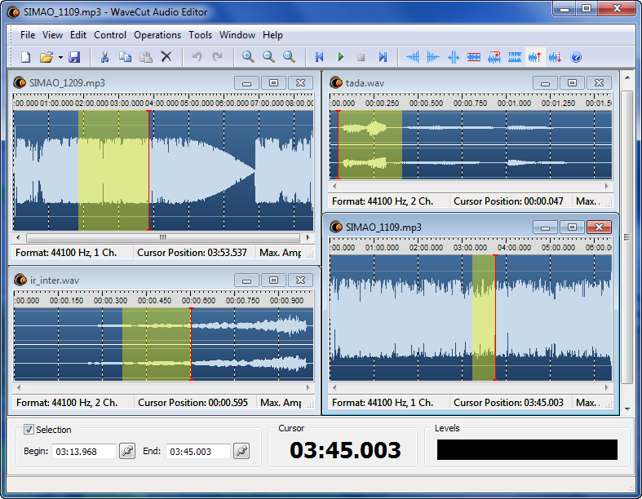Maximize the ir_inter.wav child window
The height and width of the screenshot is (499, 642).
[x=273, y=280]
